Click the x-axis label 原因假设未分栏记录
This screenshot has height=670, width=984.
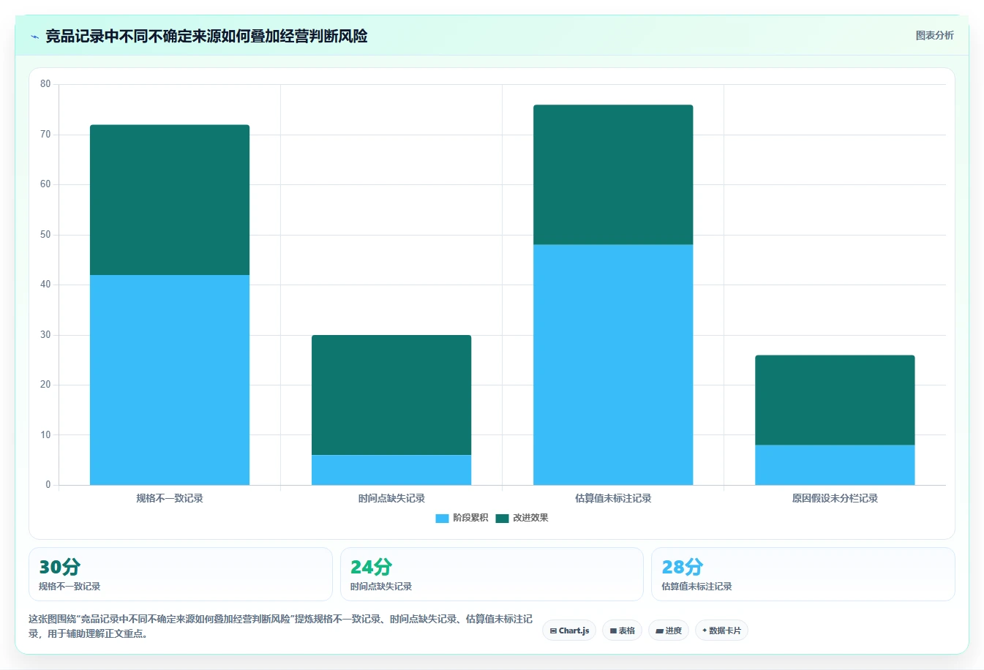point(835,498)
